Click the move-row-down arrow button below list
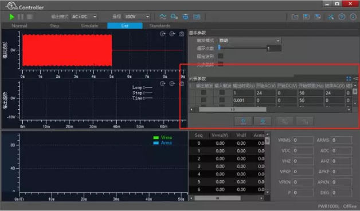Viewport: 360px width, 211px height. tap(263, 121)
